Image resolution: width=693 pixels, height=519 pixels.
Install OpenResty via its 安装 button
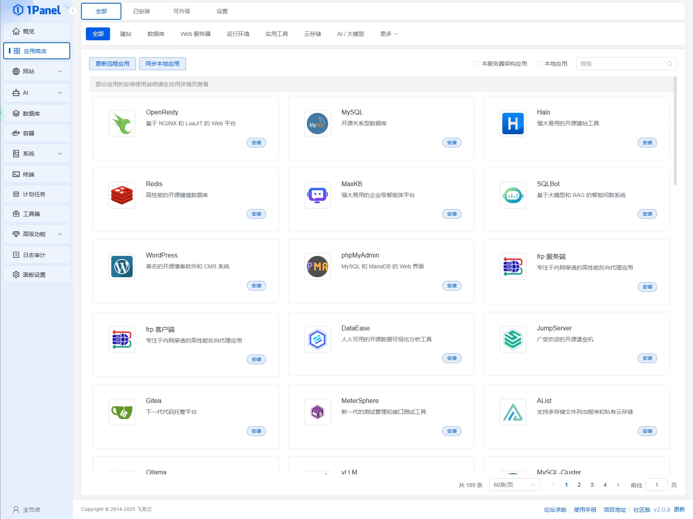[x=256, y=143]
